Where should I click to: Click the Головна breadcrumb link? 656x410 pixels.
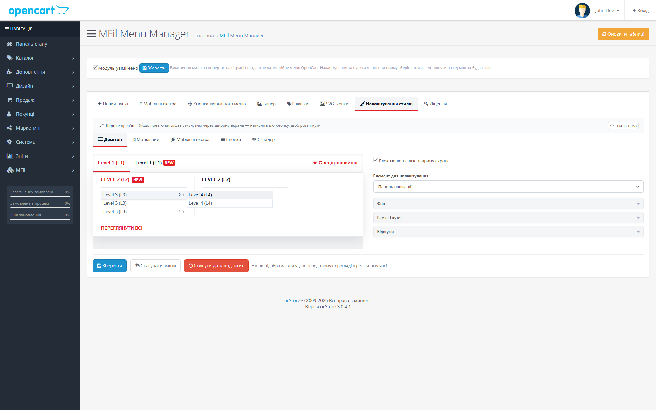point(204,36)
